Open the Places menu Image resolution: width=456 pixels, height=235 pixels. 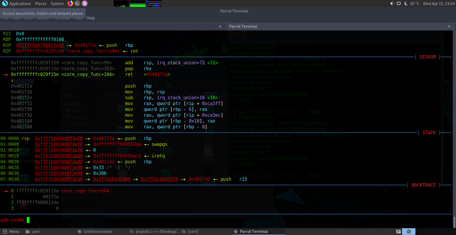tap(41, 4)
